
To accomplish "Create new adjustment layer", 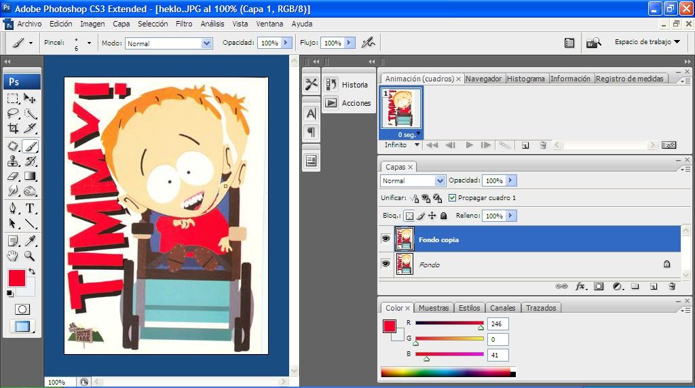I will [x=617, y=286].
